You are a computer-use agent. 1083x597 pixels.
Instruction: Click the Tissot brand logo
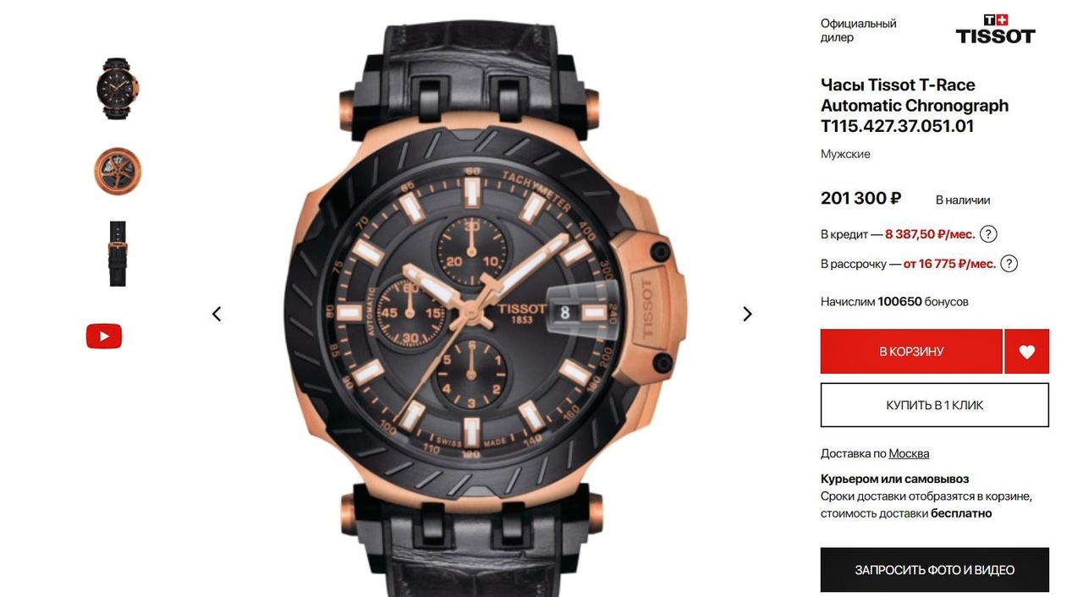996,30
